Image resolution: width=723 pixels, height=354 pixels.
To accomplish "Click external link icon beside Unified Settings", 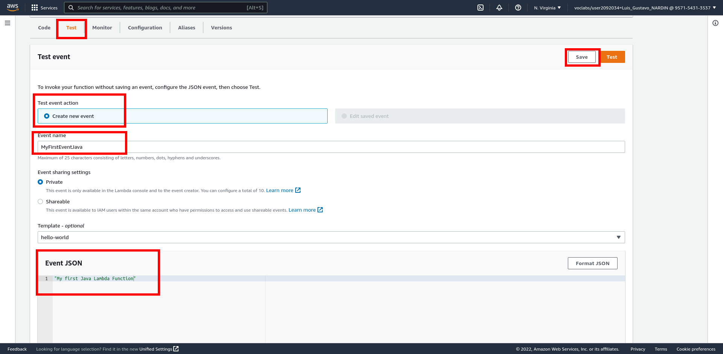I will coord(176,349).
